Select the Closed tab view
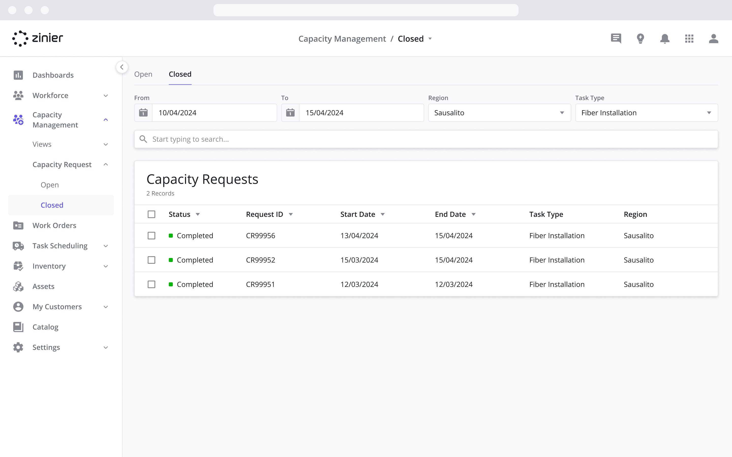The image size is (732, 457). [x=180, y=74]
